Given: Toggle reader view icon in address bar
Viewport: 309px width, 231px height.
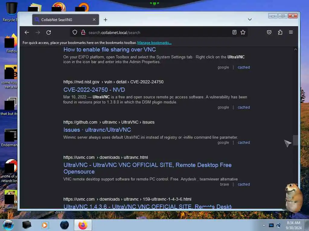Looking at the screenshot, I should coord(234,32).
